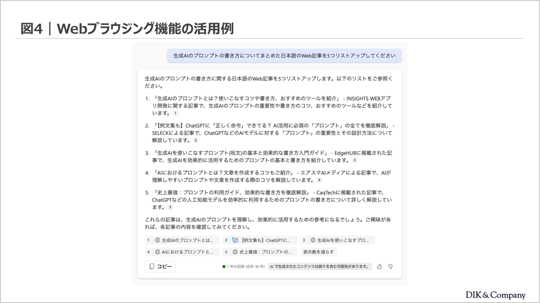This screenshot has height=303, width=540.
Task: Click the コピー copy button
Action: (x=160, y=266)
